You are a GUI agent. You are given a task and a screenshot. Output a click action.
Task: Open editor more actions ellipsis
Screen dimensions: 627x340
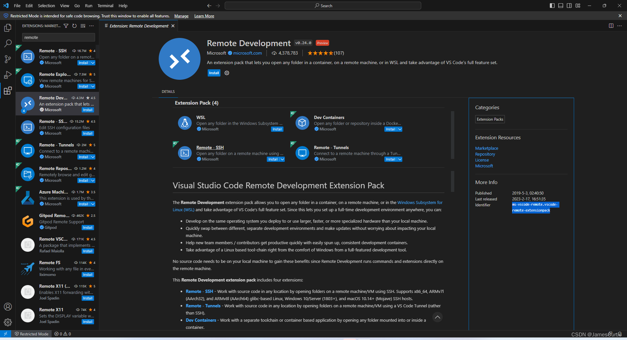619,26
